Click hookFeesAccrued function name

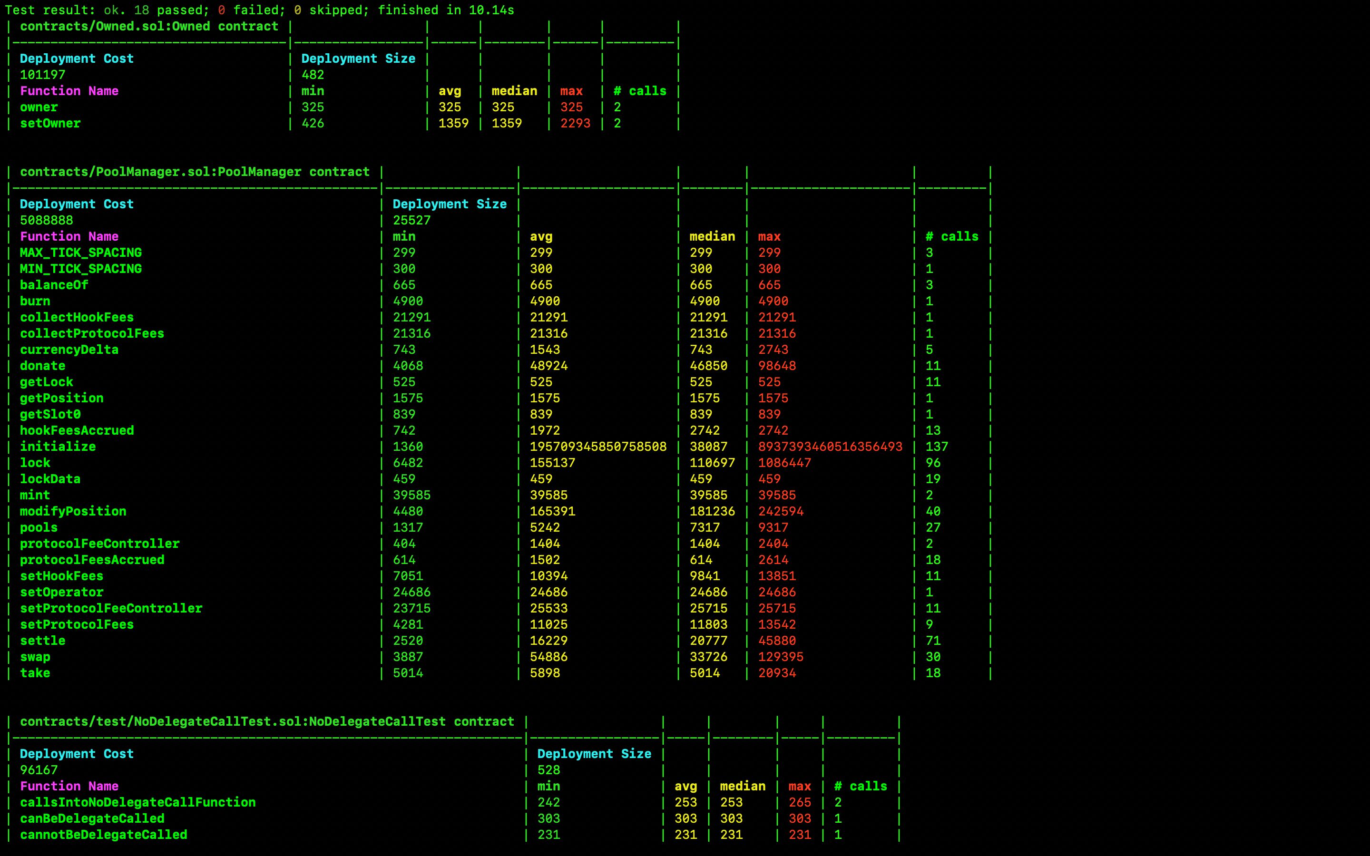77,430
